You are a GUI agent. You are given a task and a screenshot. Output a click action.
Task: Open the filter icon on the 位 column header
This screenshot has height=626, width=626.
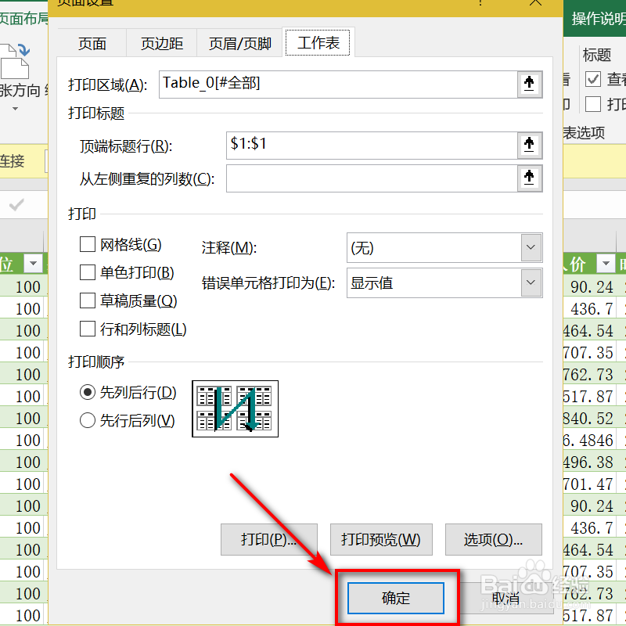(34, 264)
